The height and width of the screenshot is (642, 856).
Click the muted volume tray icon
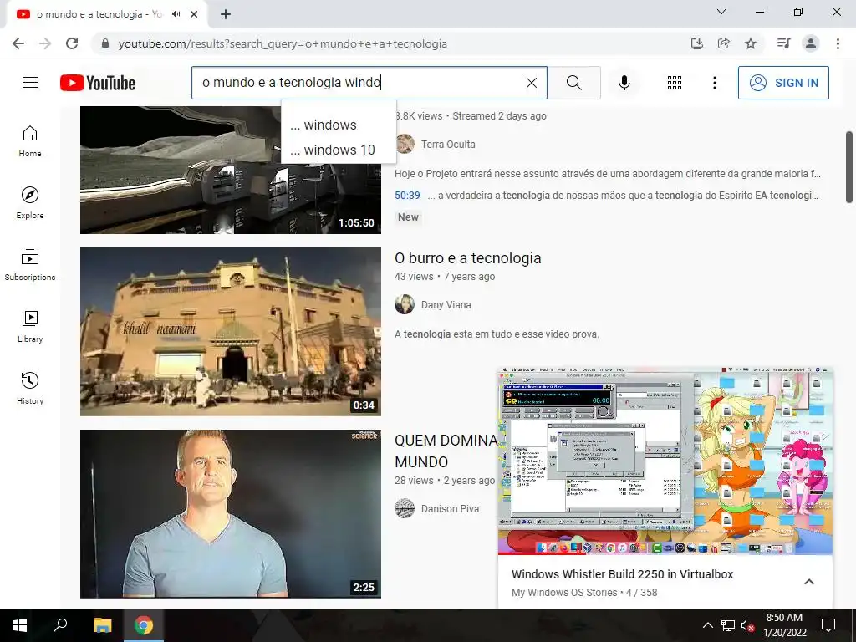[746, 625]
